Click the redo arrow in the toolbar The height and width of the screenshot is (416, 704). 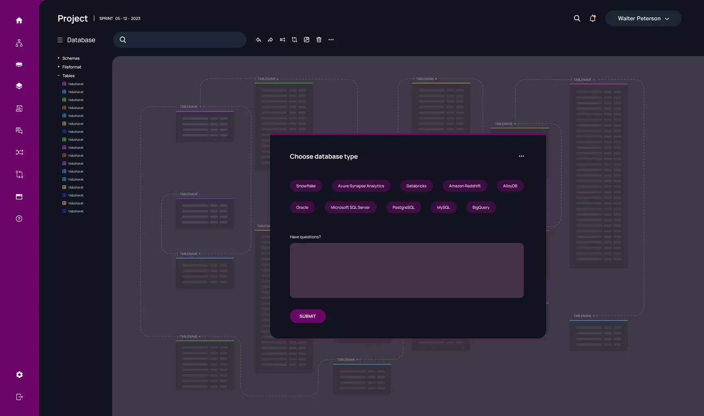pos(270,40)
